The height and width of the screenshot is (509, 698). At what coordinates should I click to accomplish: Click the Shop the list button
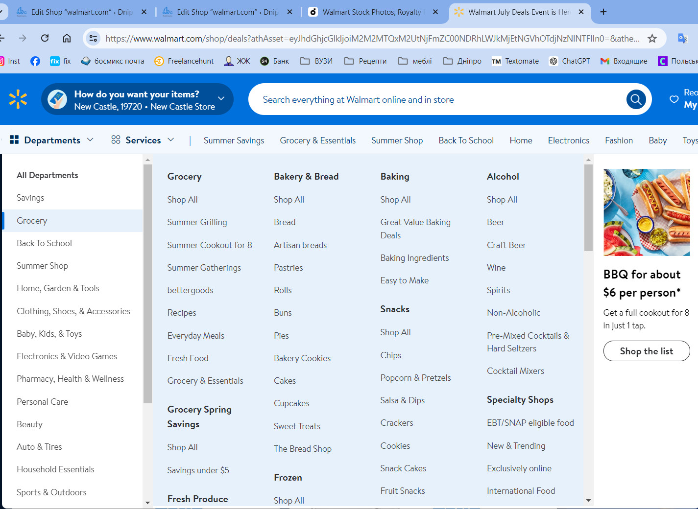[647, 351]
